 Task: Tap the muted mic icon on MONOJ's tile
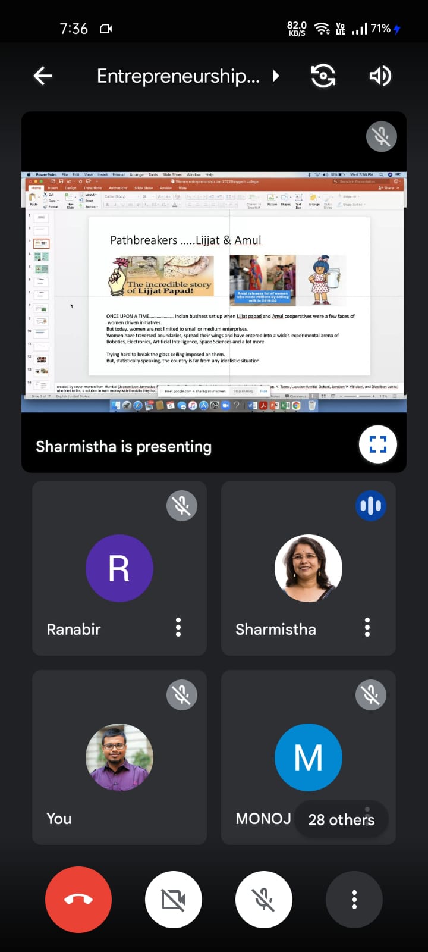tap(370, 695)
